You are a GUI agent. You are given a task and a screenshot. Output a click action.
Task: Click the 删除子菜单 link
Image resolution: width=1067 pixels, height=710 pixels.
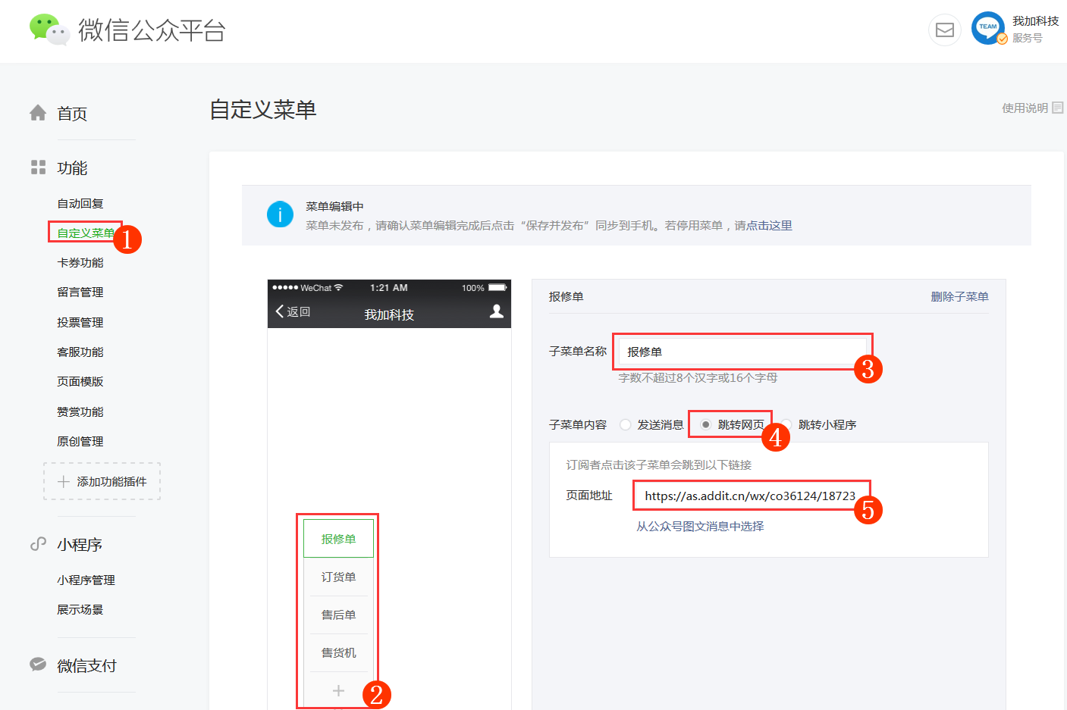point(959,297)
